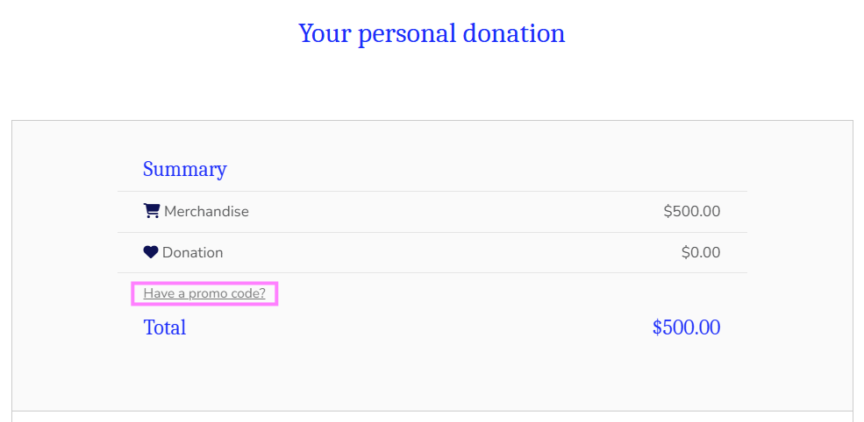The width and height of the screenshot is (864, 422).
Task: Click the empty space between Total and its amount
Action: click(421, 328)
